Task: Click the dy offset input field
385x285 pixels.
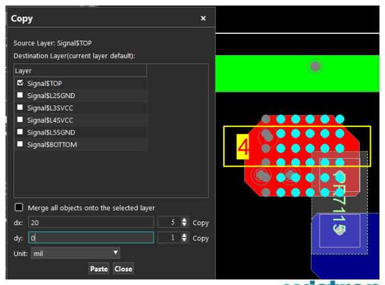Action: pyautogui.click(x=91, y=238)
